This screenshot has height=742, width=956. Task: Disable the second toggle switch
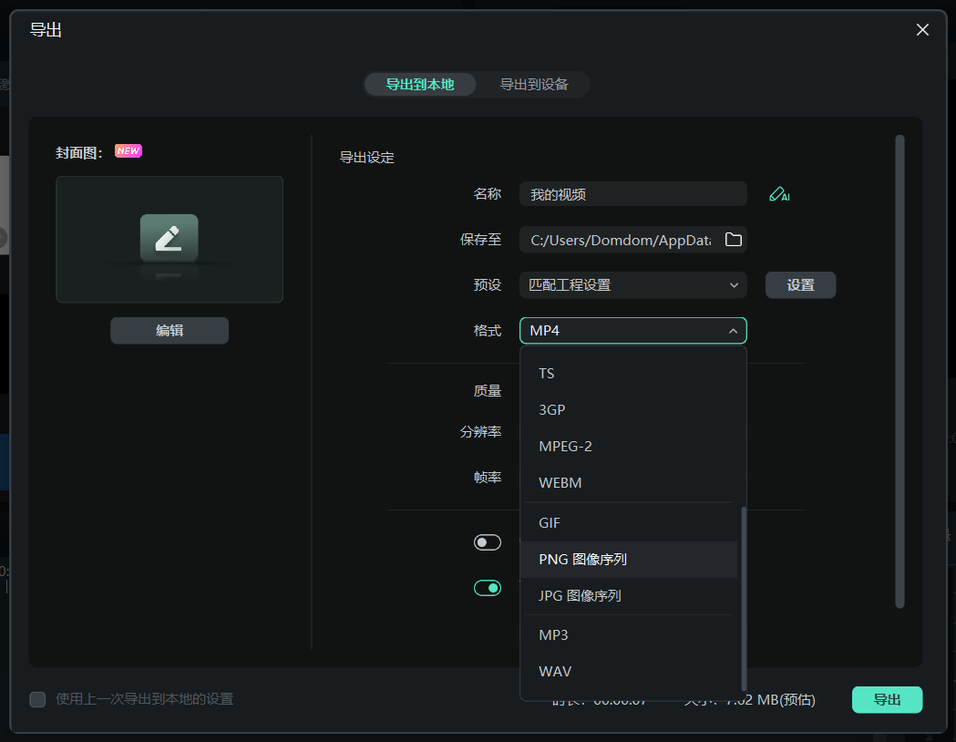click(x=488, y=587)
